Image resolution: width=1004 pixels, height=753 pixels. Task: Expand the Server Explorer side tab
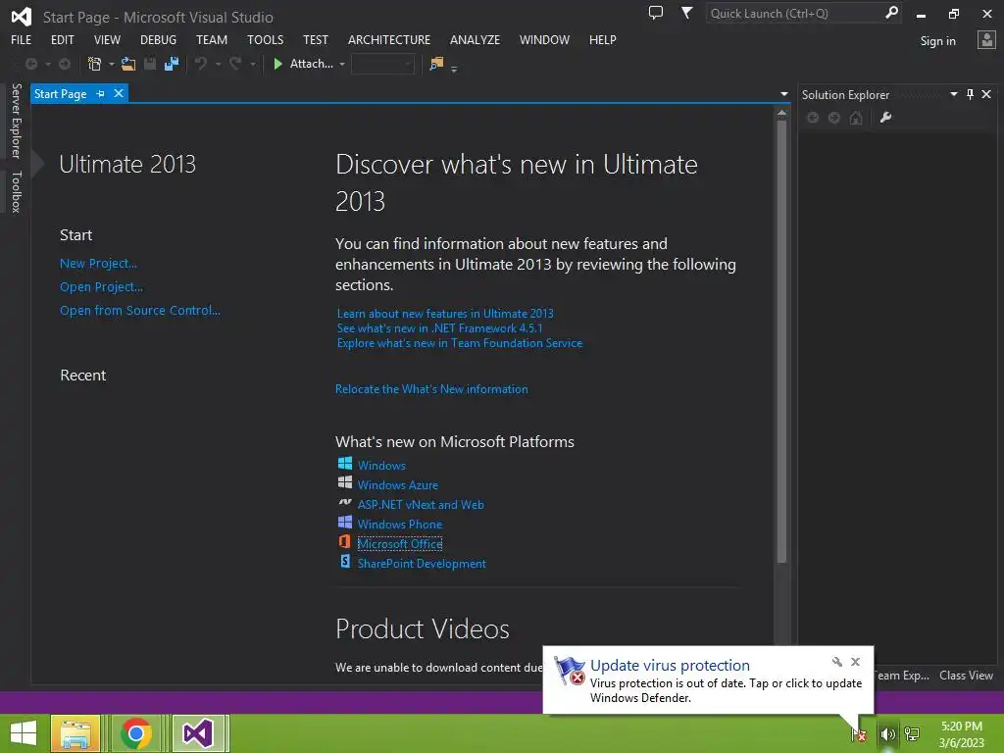(x=16, y=121)
